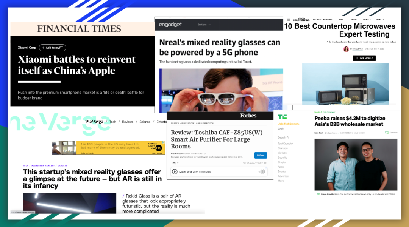Click the search magnifier in TechCrunch sidebar
Viewport: 409px width, 227px height.
(x=287, y=137)
